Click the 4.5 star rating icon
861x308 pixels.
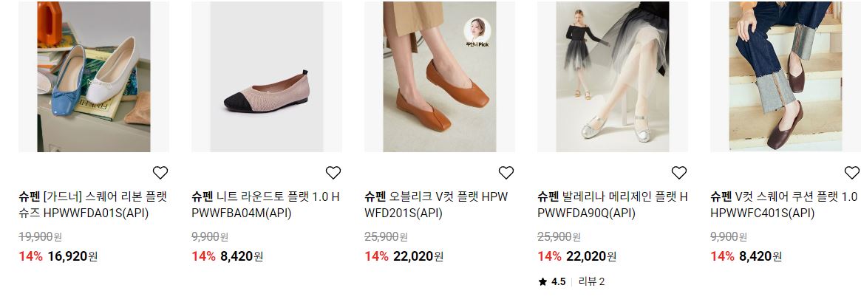click(543, 281)
